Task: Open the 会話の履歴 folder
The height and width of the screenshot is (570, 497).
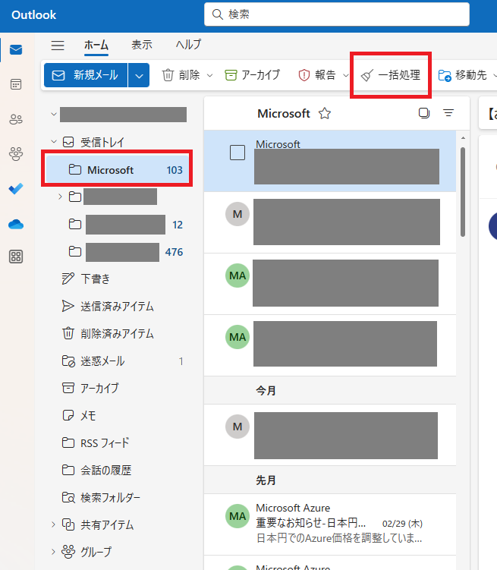Action: [x=96, y=470]
